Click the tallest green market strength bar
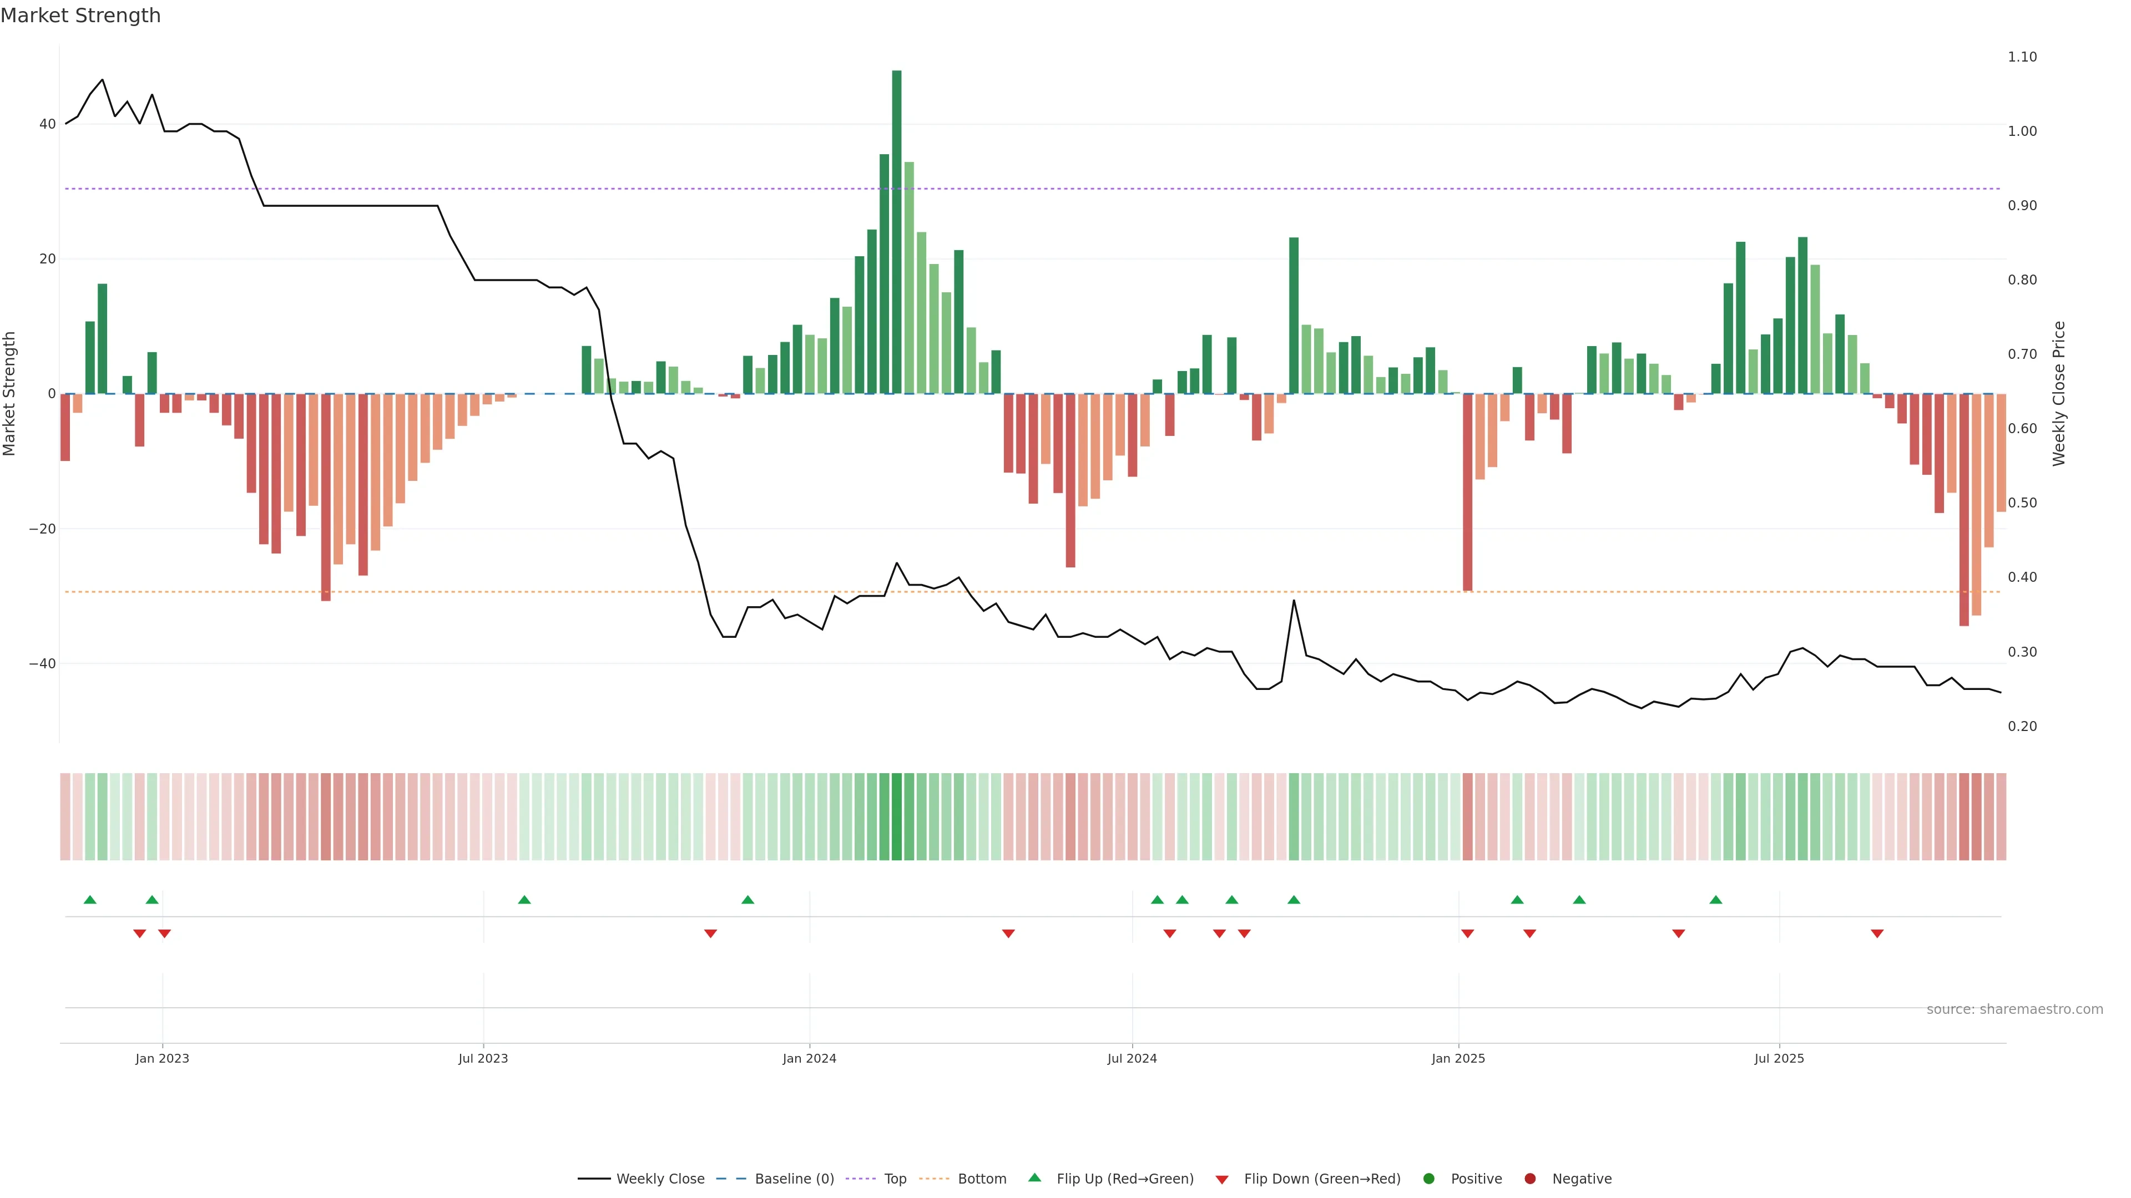 897,231
